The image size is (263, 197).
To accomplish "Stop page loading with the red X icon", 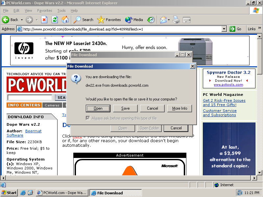I will (x=44, y=20).
